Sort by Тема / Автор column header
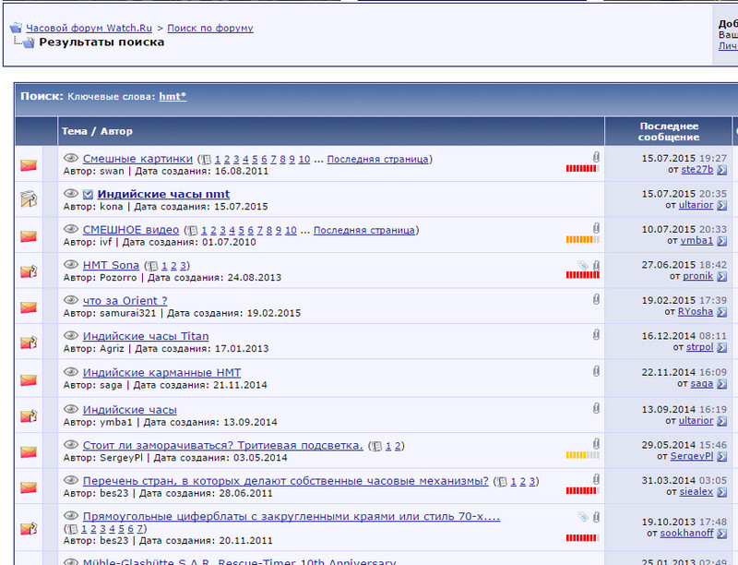Viewport: 738px width, 565px height. click(97, 131)
